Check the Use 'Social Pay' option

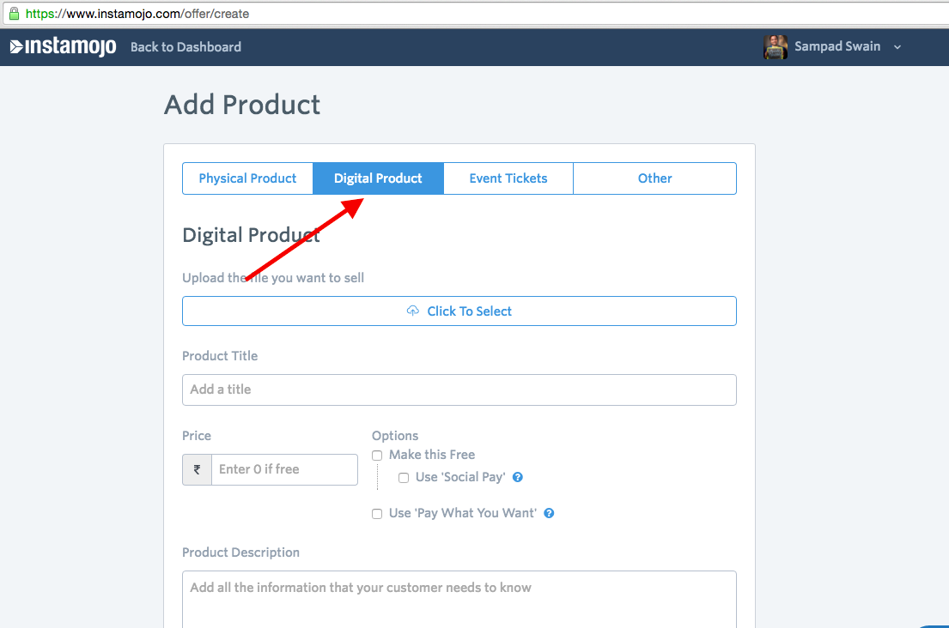[404, 478]
